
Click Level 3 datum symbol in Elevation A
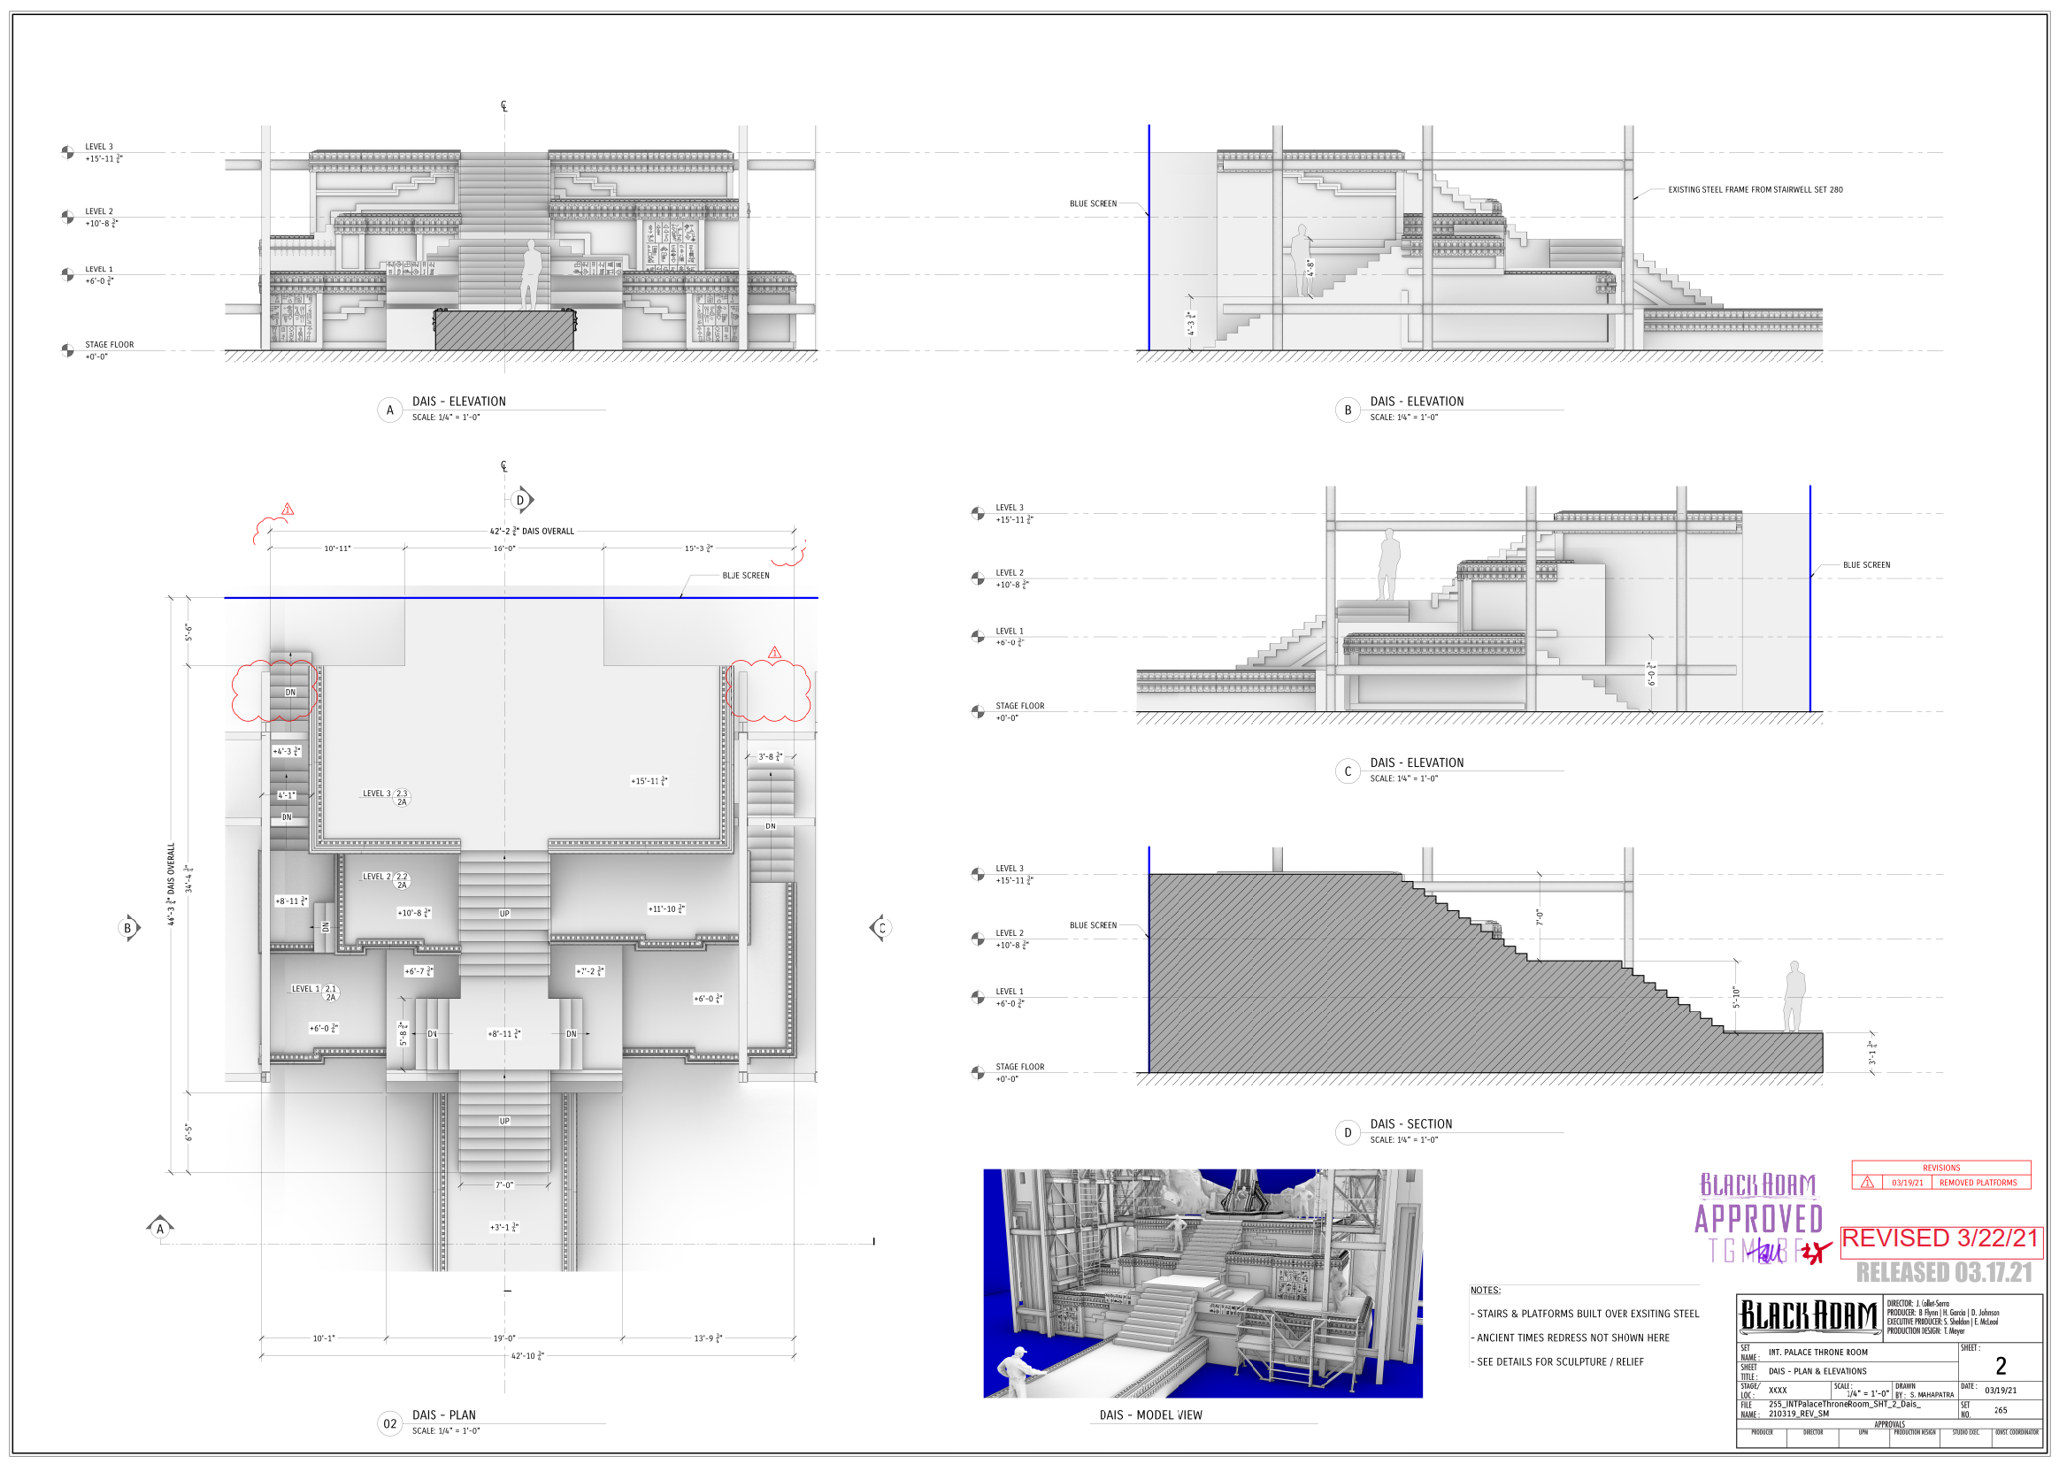(67, 152)
